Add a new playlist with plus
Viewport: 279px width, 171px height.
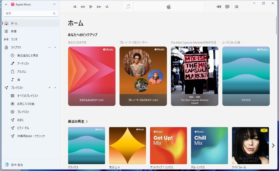click(49, 88)
